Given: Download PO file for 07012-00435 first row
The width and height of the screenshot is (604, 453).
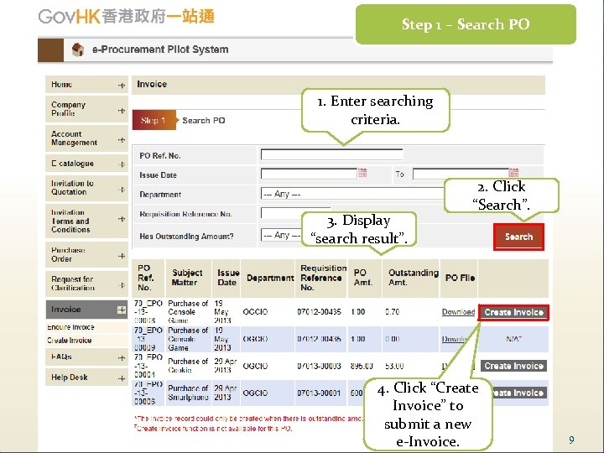Looking at the screenshot, I should [x=458, y=312].
